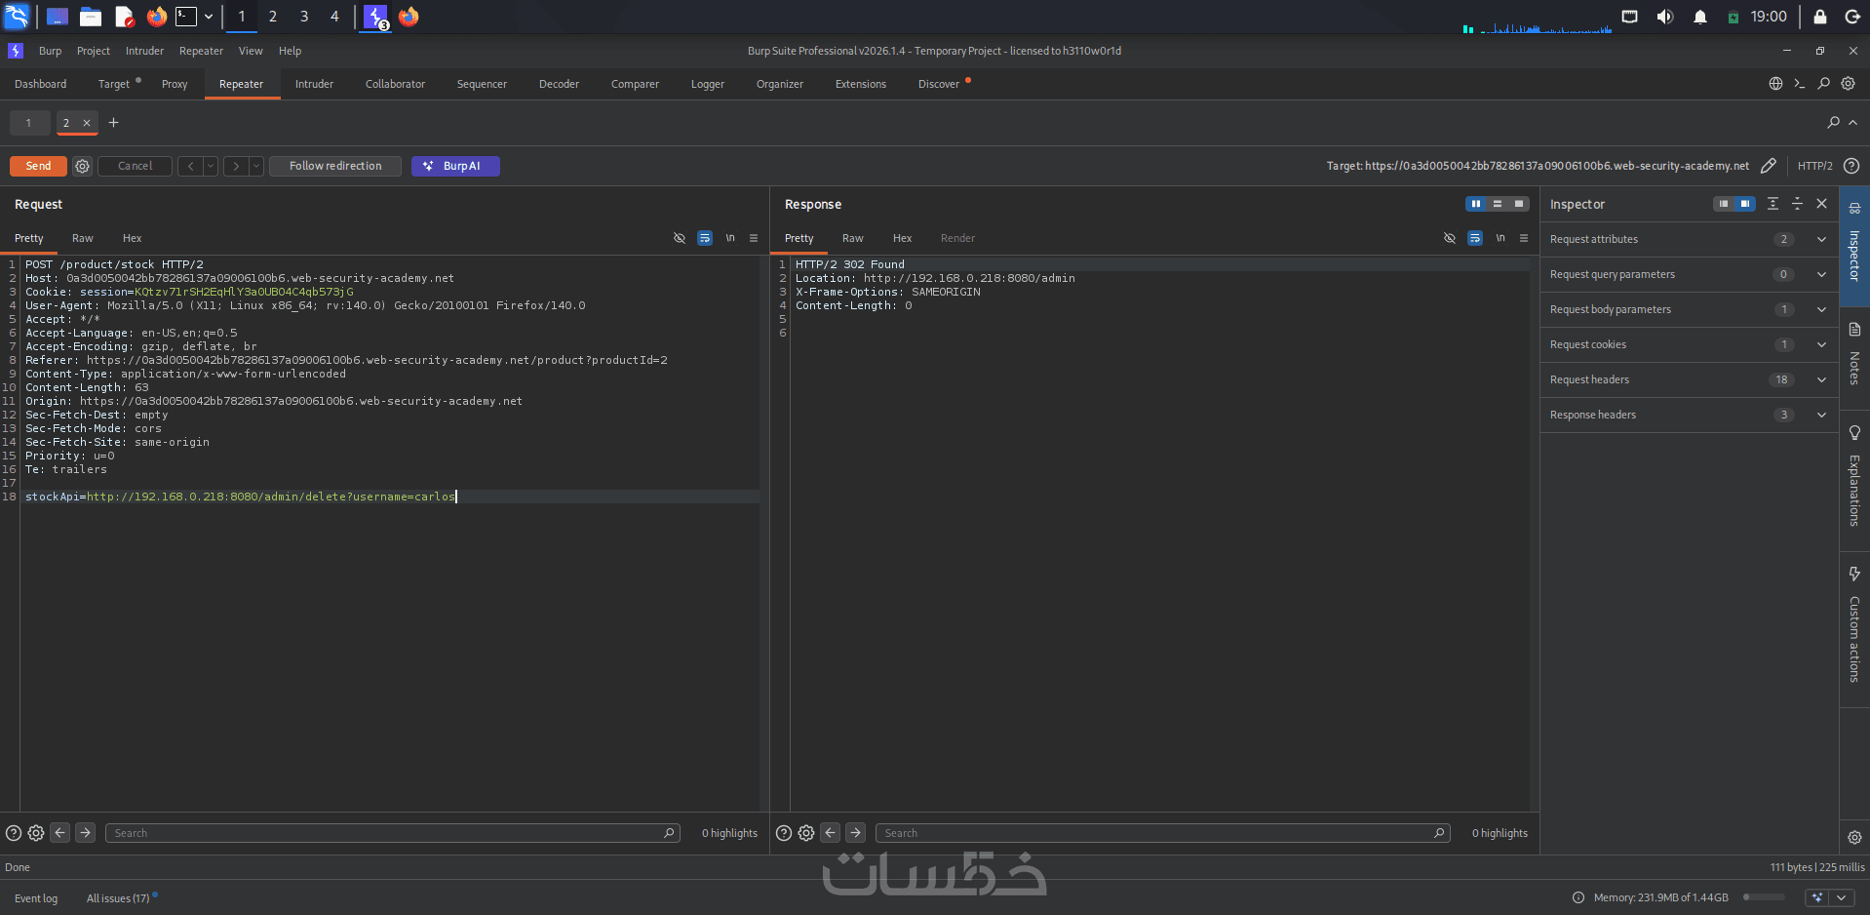This screenshot has width=1870, height=915.
Task: Switch response view to Hex
Action: click(903, 238)
